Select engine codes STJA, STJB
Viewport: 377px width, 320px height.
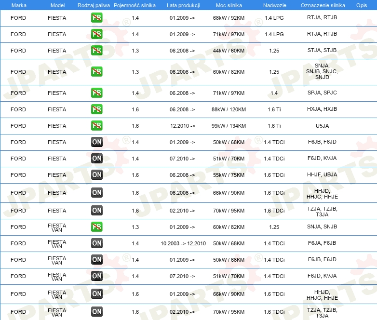322,50
